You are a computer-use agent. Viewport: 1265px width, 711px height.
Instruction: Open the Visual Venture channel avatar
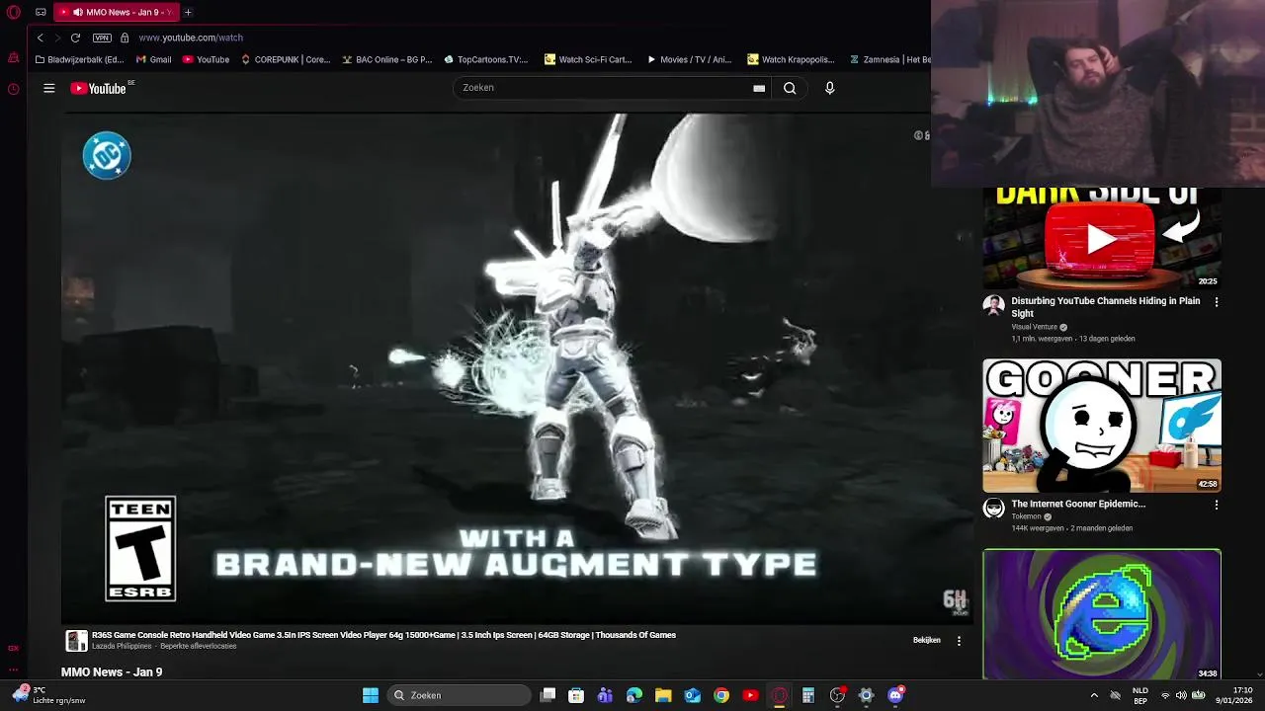click(x=994, y=305)
